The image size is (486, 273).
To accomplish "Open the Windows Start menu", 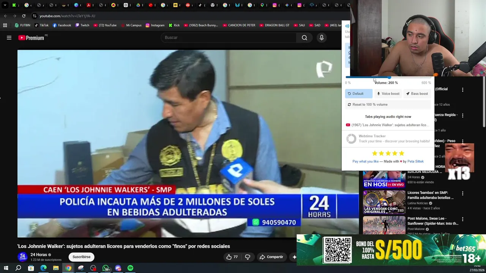I will click(6, 268).
